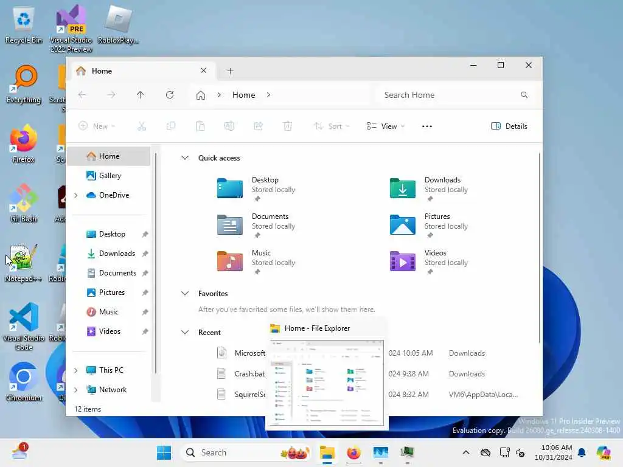Go back with the left arrow
The width and height of the screenshot is (623, 467).
point(82,95)
